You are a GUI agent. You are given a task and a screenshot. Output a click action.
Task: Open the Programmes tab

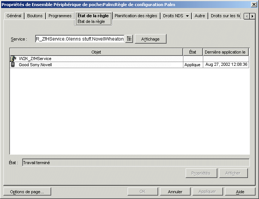point(60,16)
